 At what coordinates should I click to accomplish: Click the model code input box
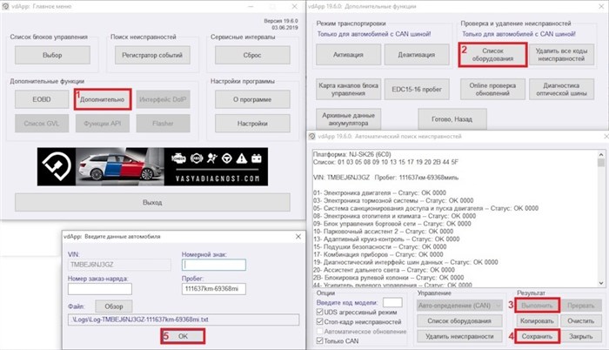[x=391, y=301]
